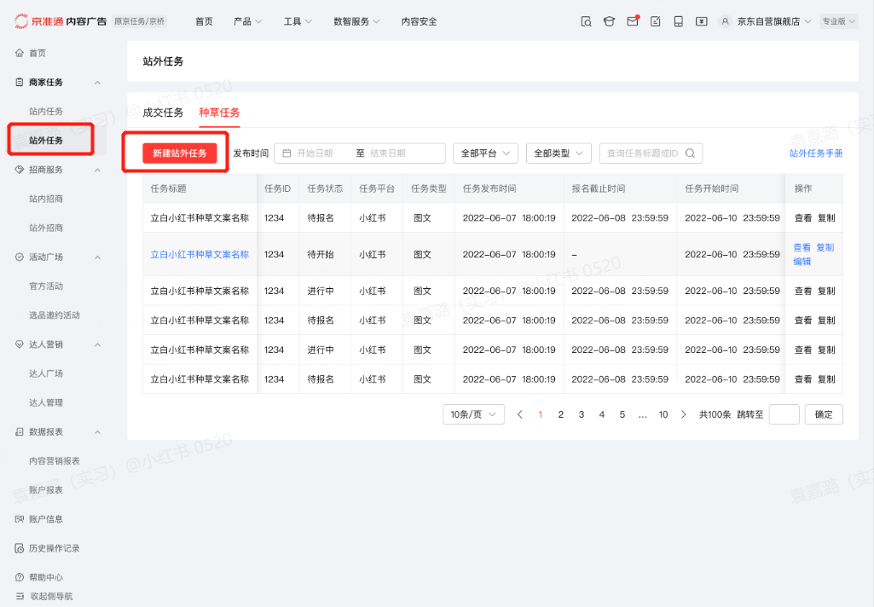
Task: Click the 确定 button to jump pages
Action: point(824,414)
